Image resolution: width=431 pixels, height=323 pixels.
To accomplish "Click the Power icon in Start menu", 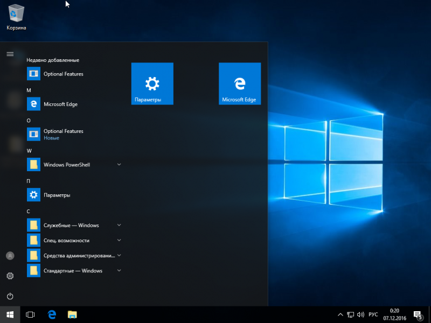I will tap(10, 296).
